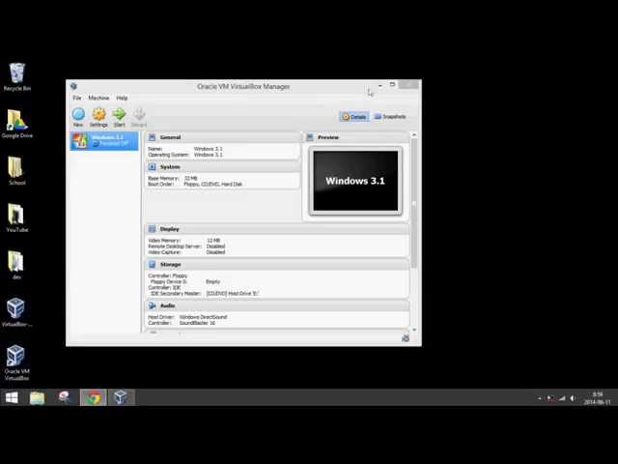This screenshot has width=618, height=464.
Task: Click the scroll up arrow in details pane
Action: pos(414,135)
